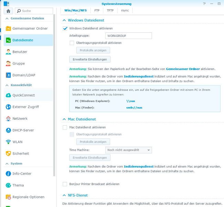Click the Netzwerk house icon
Image resolution: width=224 pixels, height=207 pixels.
(x=8, y=119)
